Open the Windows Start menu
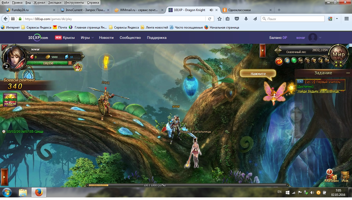The width and height of the screenshot is (352, 200). [6, 192]
